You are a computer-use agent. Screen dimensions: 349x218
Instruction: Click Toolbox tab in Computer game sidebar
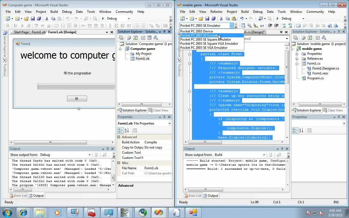click(5, 67)
